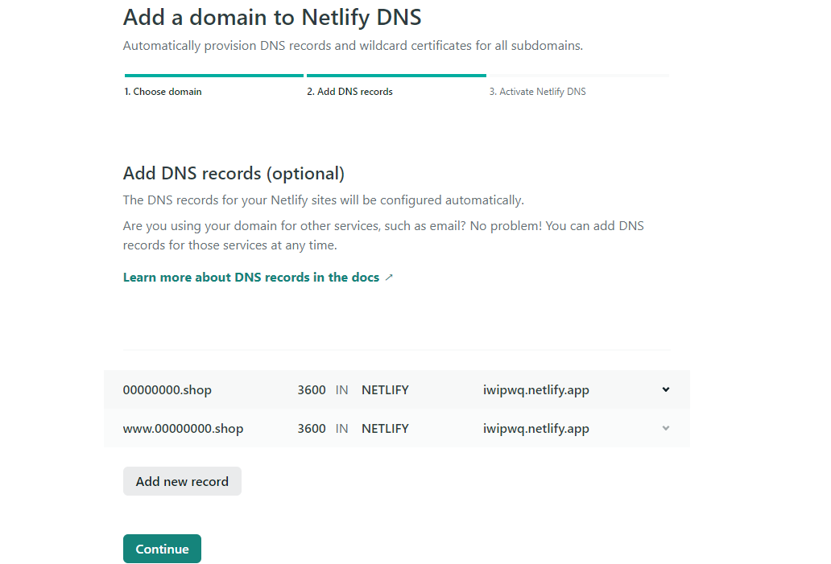This screenshot has width=831, height=564.
Task: Select step 3 Activate Netlify DNS
Action: point(537,92)
